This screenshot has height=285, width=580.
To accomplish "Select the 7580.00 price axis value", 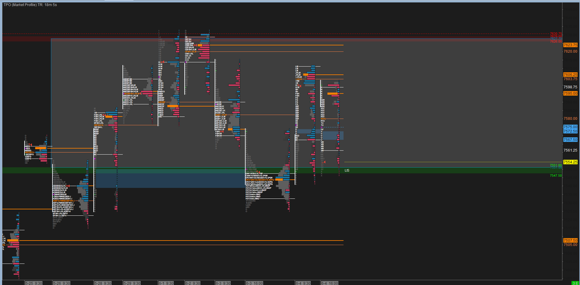I will (570, 118).
